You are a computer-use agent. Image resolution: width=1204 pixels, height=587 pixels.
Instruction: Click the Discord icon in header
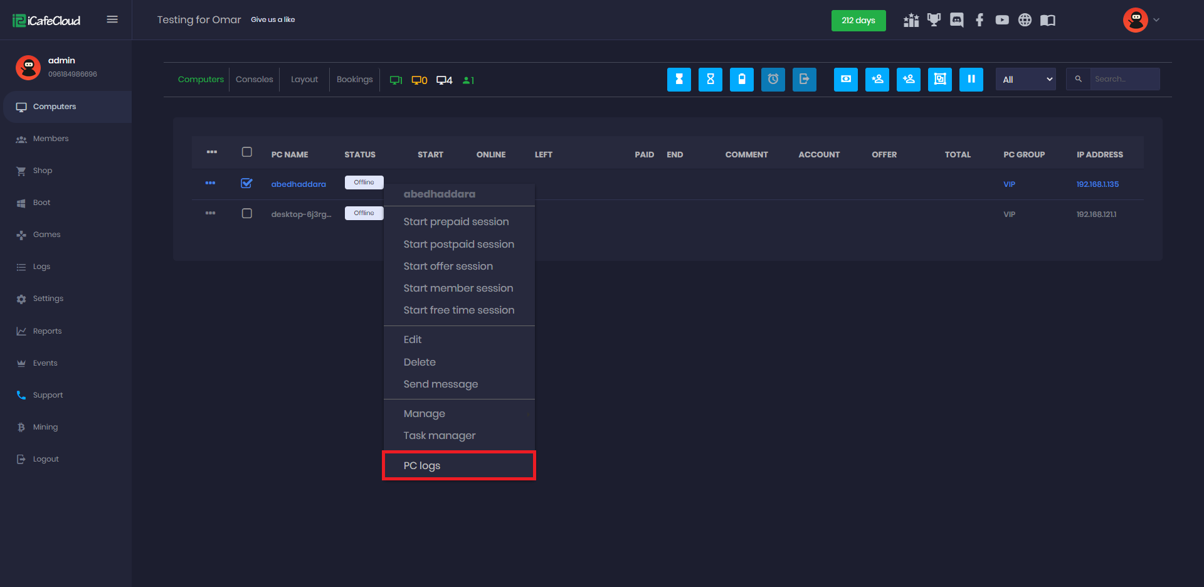click(x=956, y=20)
